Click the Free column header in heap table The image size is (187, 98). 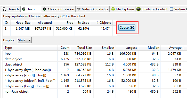click(x=64, y=23)
